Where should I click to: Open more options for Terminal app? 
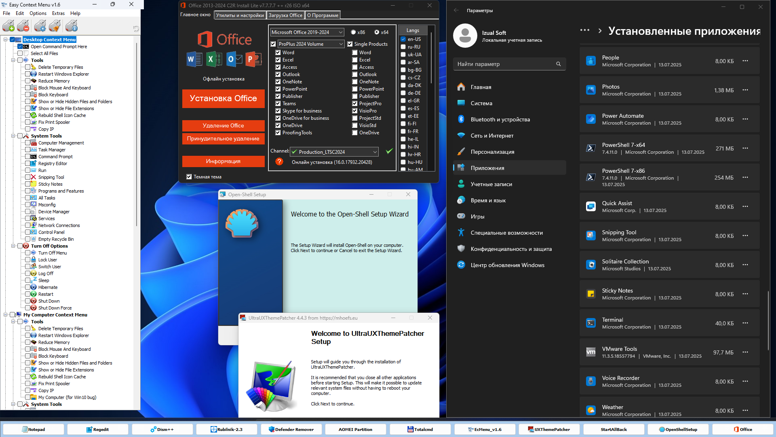pyautogui.click(x=745, y=323)
